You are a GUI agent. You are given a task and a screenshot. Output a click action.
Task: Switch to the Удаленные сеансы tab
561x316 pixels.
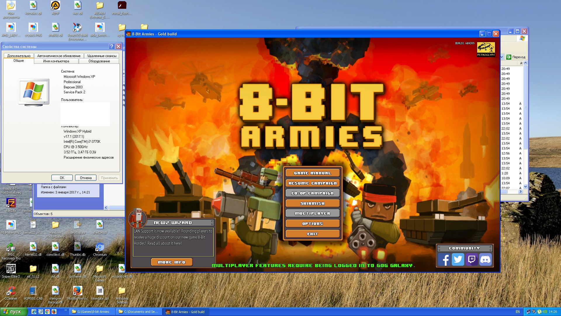[x=102, y=56]
